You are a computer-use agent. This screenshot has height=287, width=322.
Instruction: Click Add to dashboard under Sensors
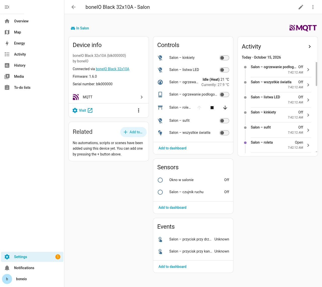172,208
